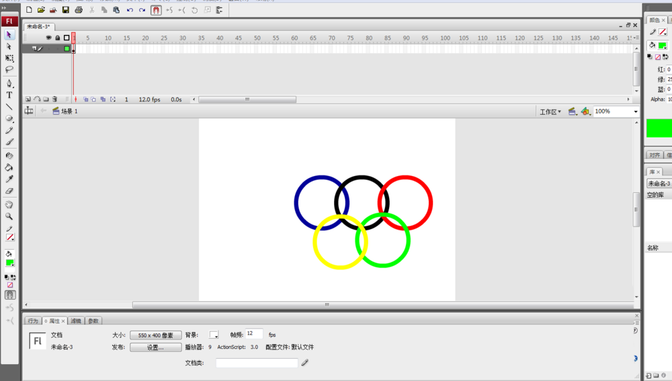
Task: Click the New document icon
Action: click(29, 9)
